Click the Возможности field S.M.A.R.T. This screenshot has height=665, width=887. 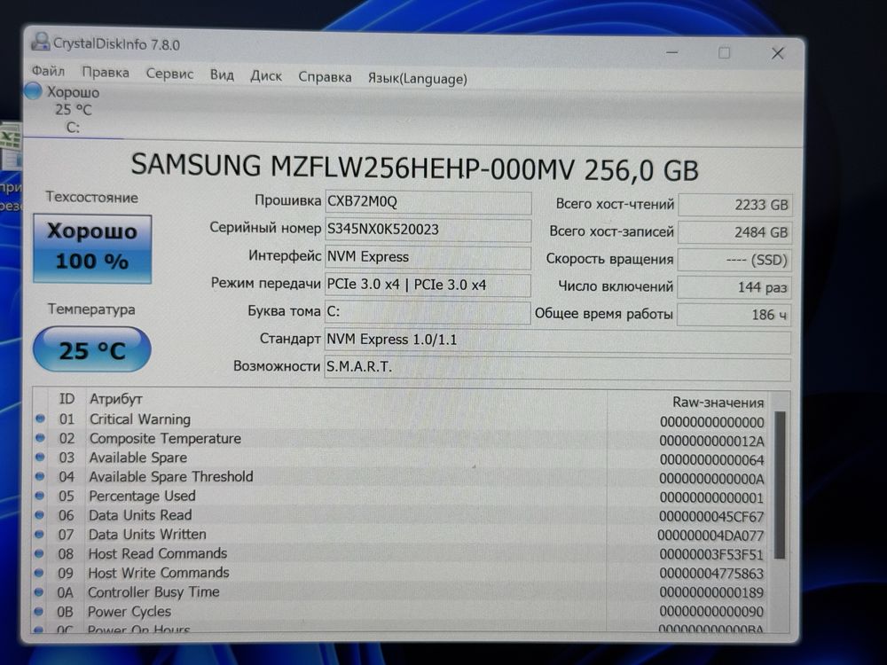[557, 368]
